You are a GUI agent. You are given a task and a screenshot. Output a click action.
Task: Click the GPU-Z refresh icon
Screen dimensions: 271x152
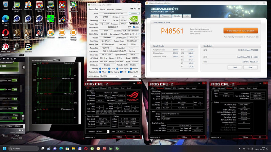coord(135,9)
